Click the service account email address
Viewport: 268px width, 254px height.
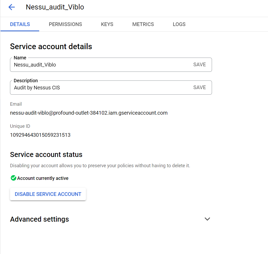pyautogui.click(x=89, y=113)
